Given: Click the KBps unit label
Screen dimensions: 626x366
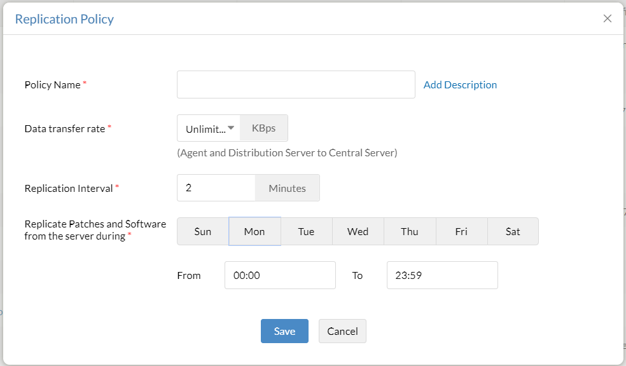Looking at the screenshot, I should (264, 128).
